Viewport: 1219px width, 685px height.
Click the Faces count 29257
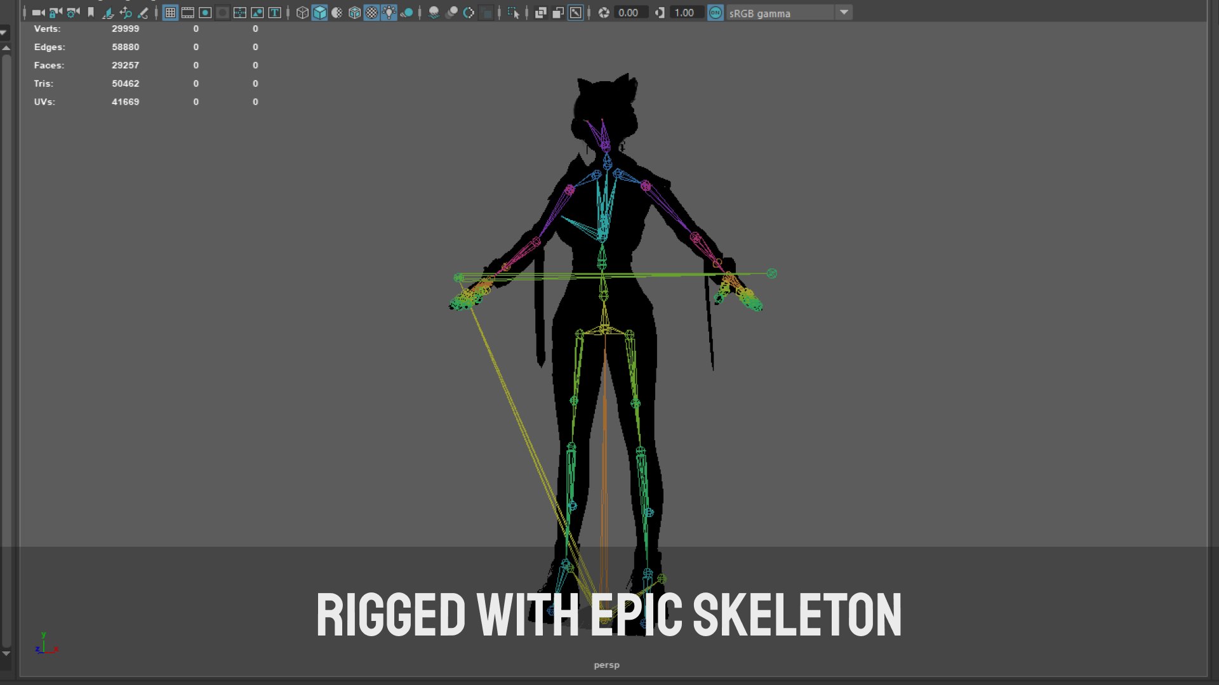pyautogui.click(x=125, y=65)
